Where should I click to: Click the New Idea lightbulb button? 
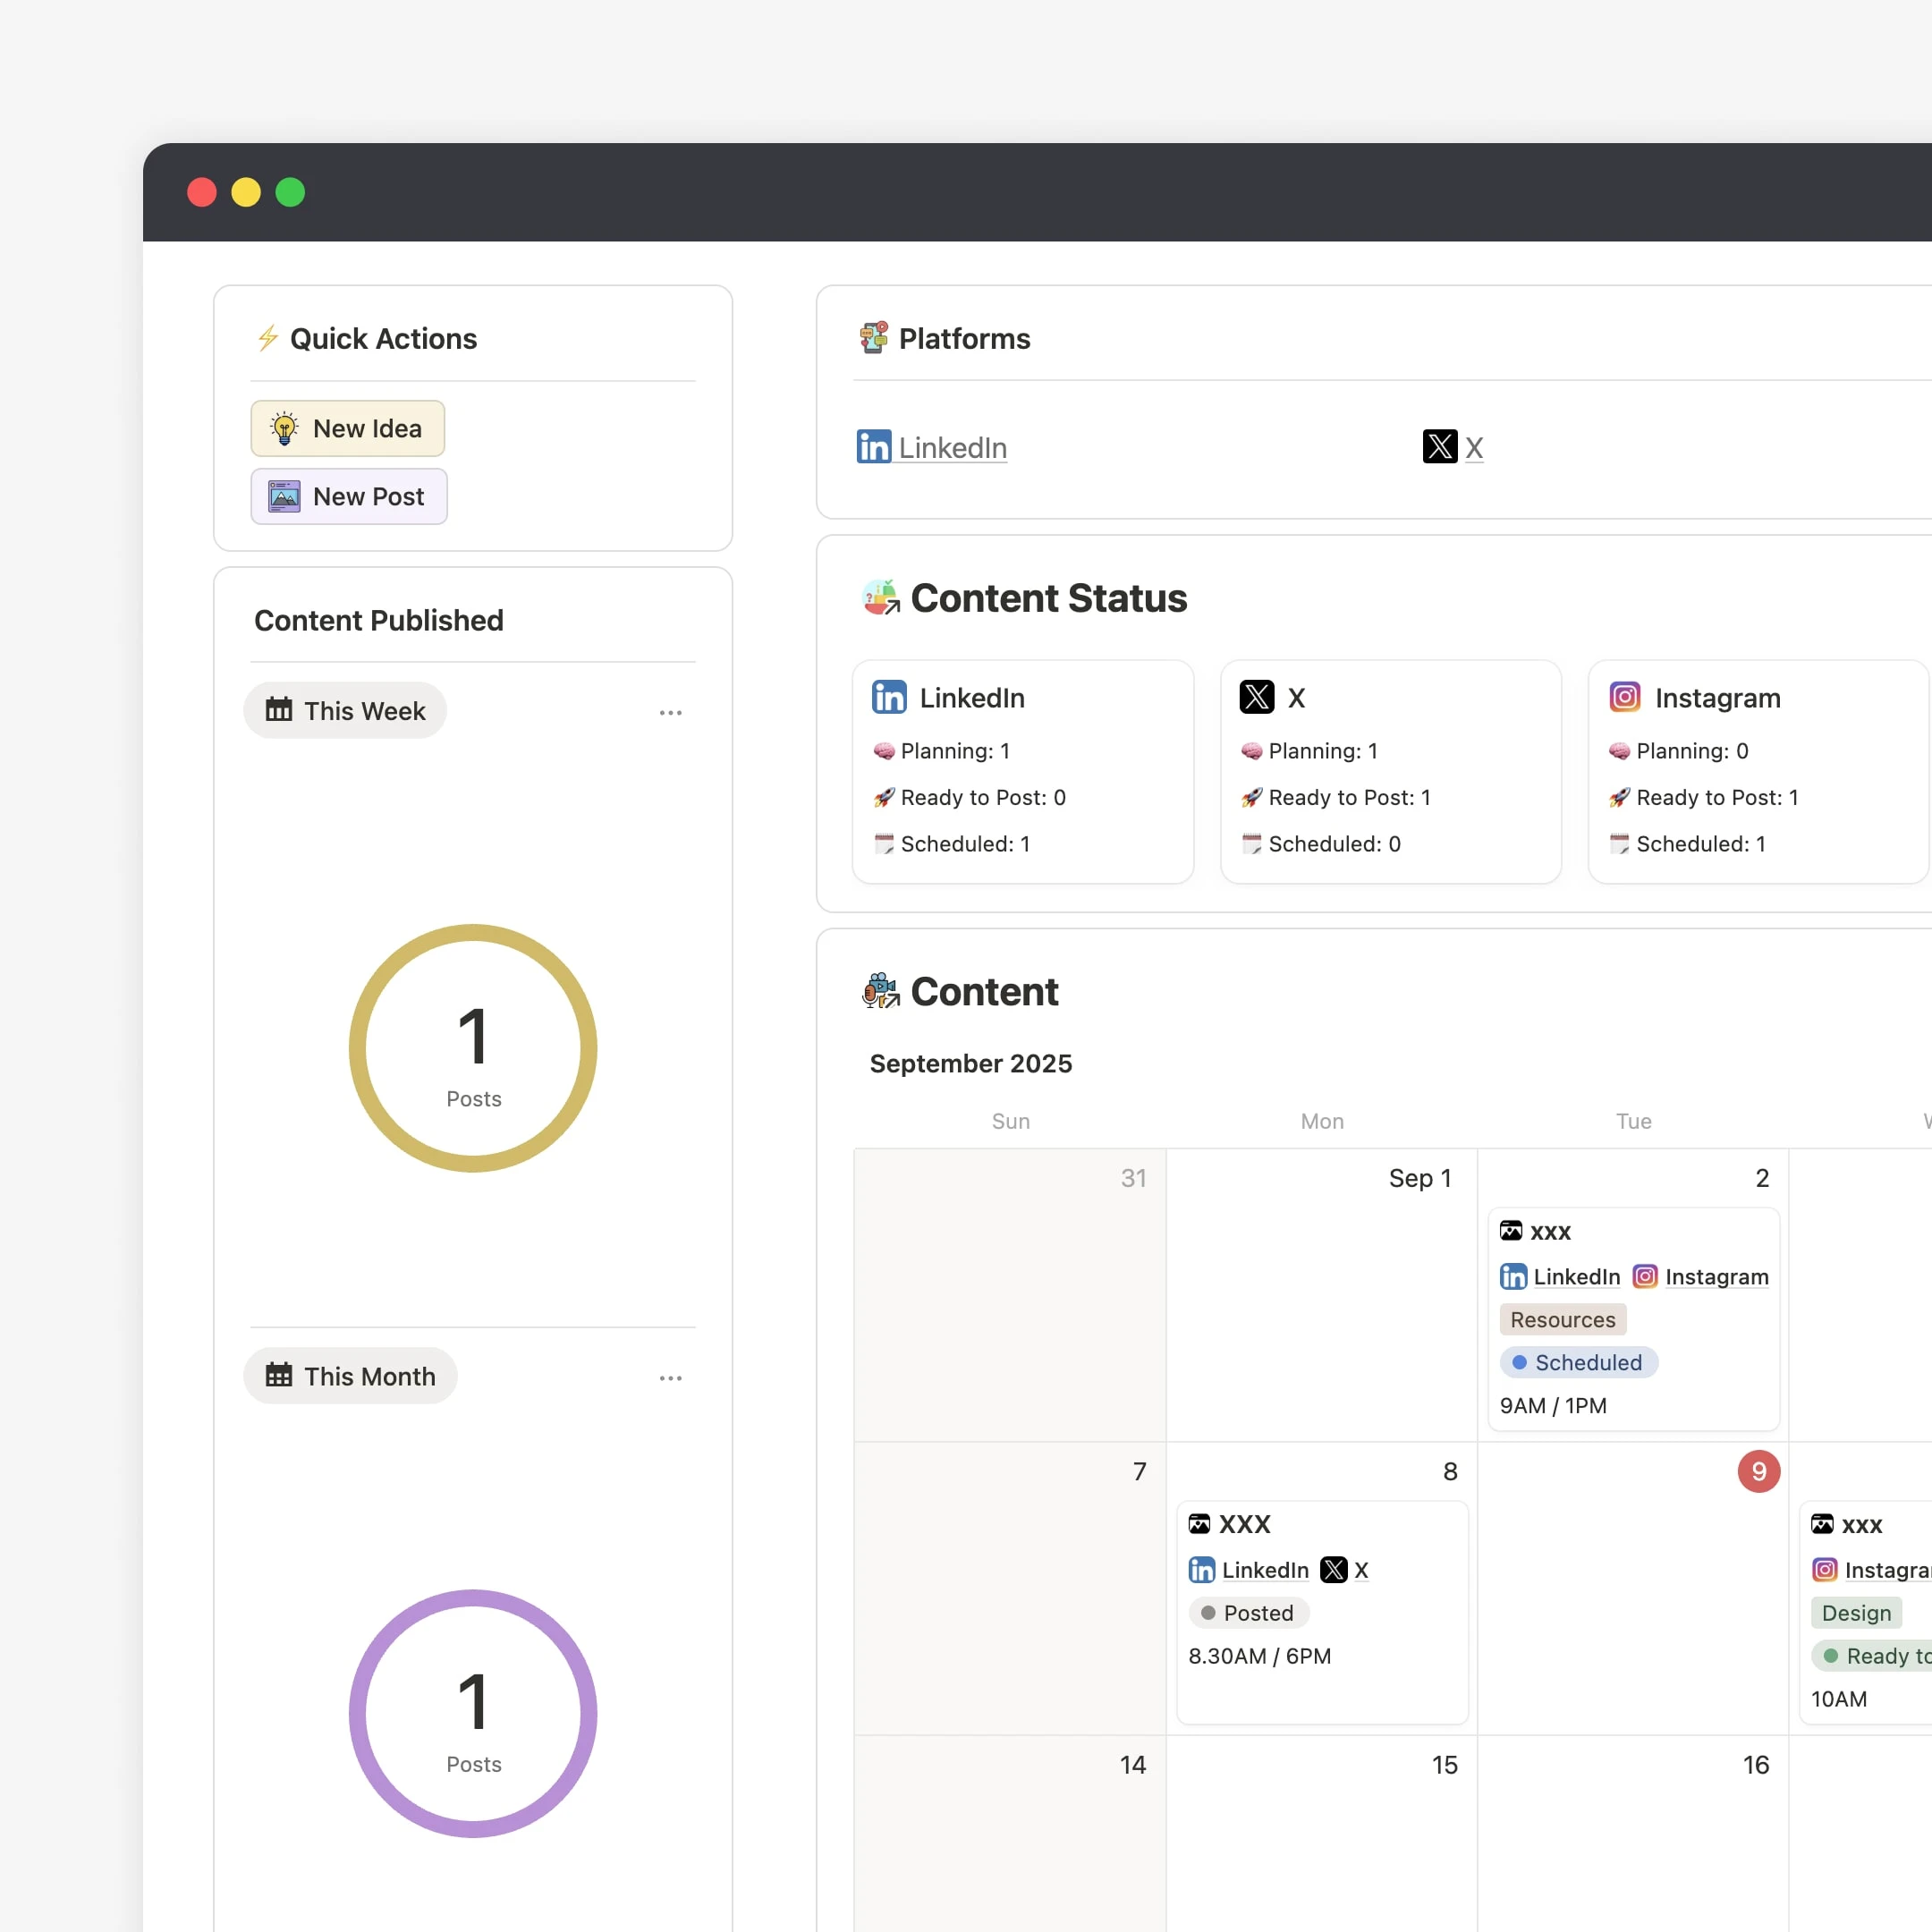(347, 428)
